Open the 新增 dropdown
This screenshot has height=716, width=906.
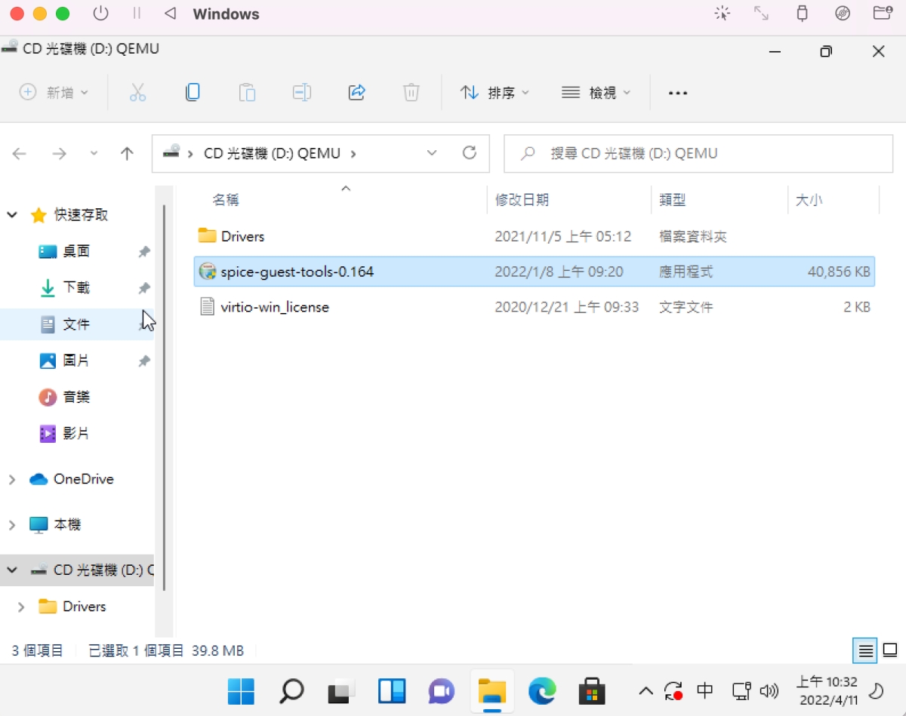(x=54, y=93)
